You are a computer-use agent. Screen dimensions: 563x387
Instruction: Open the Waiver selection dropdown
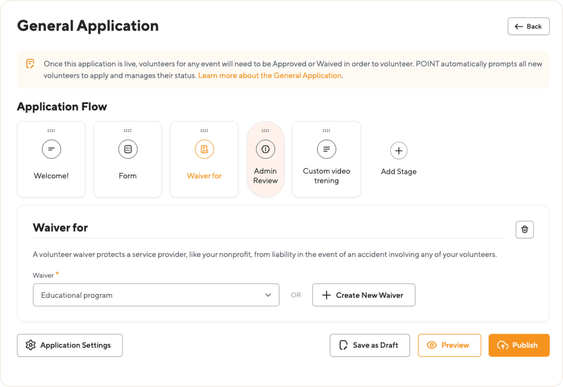(x=156, y=295)
